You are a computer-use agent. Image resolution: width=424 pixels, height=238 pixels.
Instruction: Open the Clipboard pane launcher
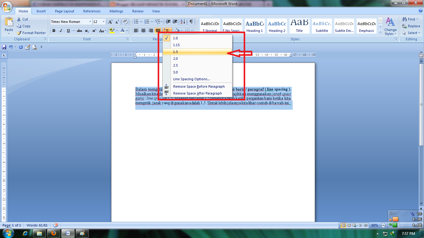tap(45, 39)
